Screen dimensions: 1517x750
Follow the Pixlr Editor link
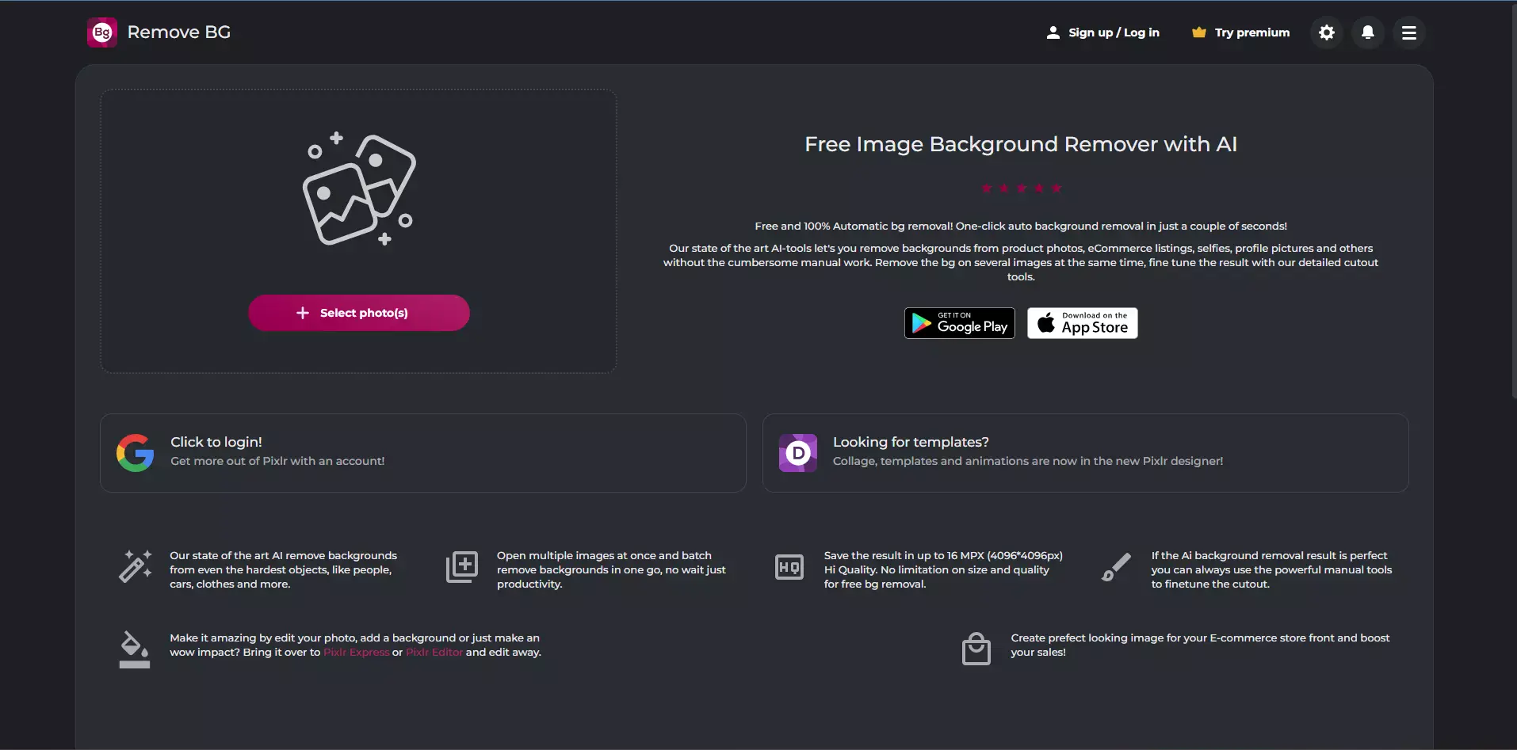coord(434,653)
